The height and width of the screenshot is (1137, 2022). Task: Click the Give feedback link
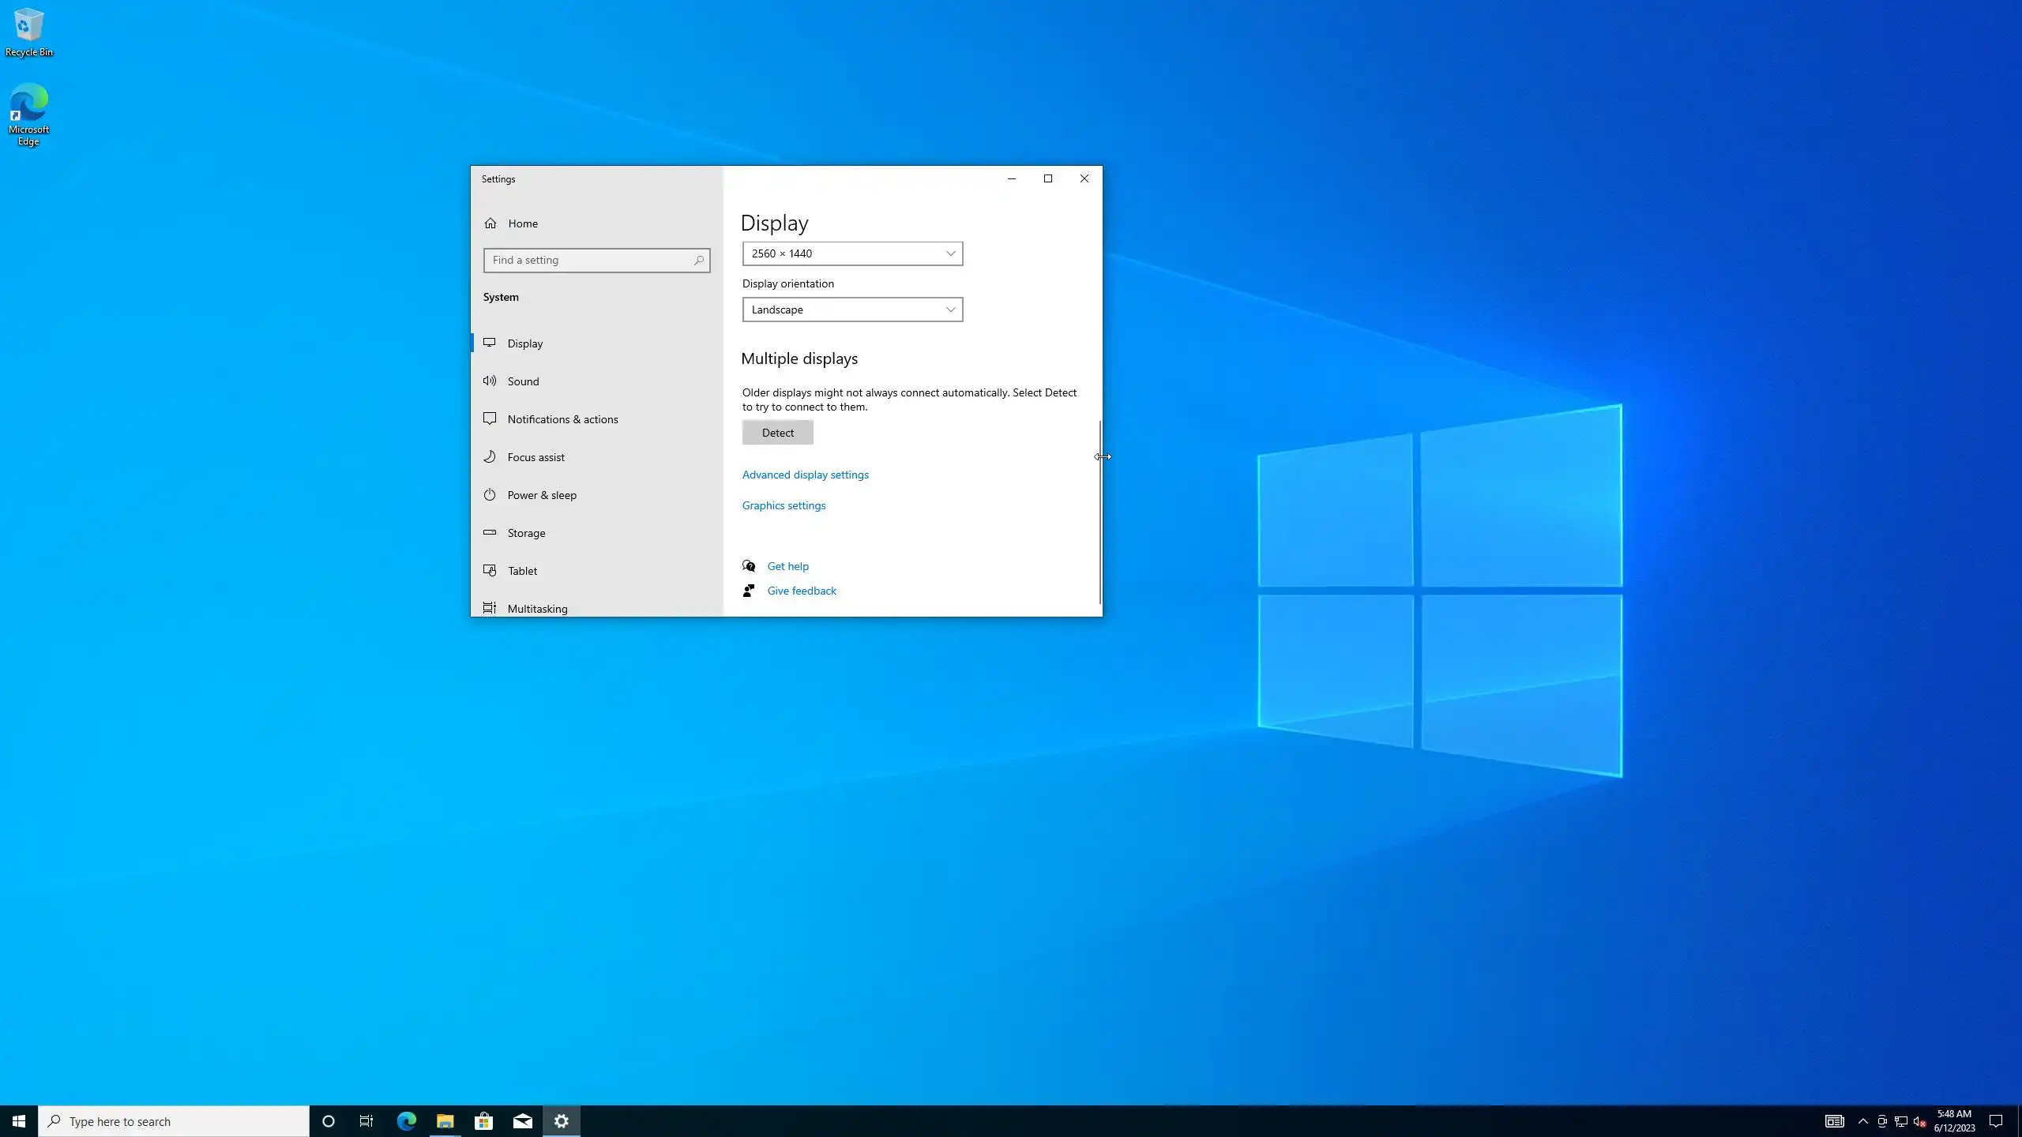[801, 591]
